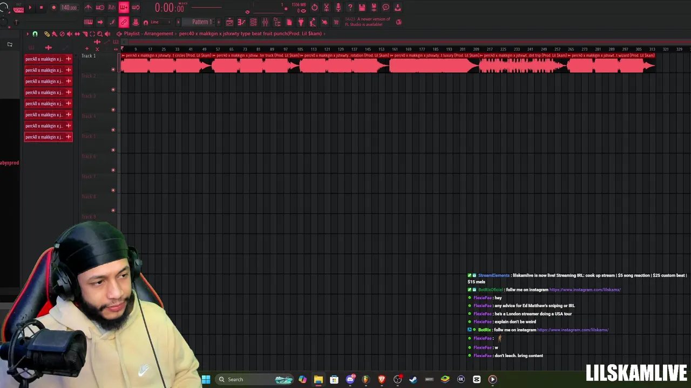
Task: Open File Explorer from taskbar
Action: [319, 379]
